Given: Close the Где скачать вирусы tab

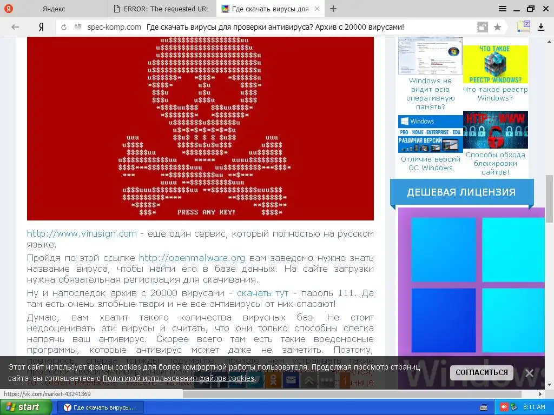Looking at the screenshot, I should (x=317, y=9).
